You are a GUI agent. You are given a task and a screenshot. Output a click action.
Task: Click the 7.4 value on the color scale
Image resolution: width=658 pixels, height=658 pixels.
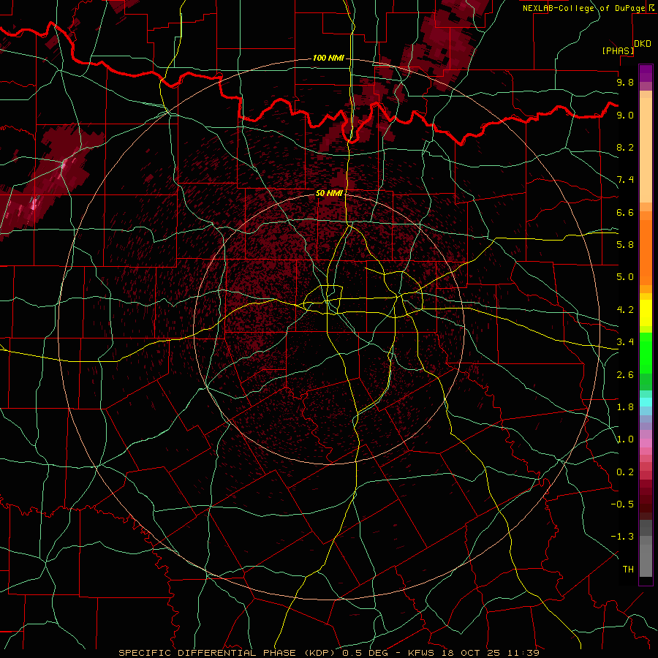[x=625, y=180]
